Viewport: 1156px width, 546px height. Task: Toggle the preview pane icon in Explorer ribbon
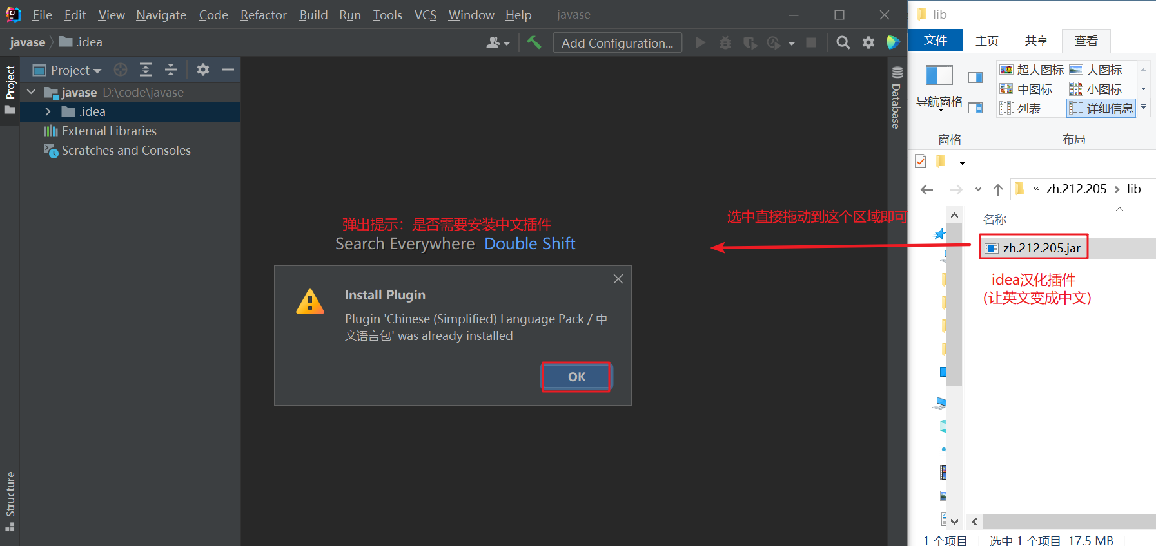(x=975, y=78)
